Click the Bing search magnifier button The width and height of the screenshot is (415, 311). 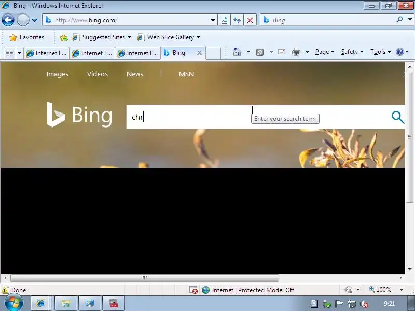tap(397, 117)
